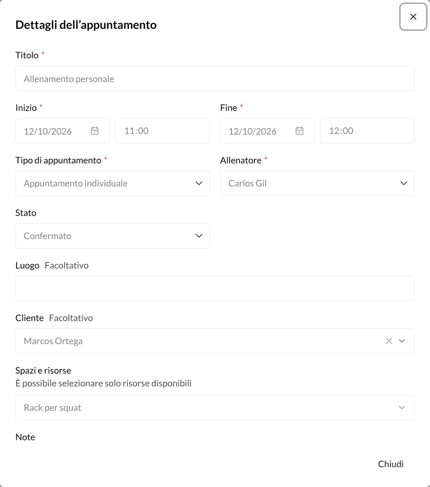Open the Tipo di appuntamento dropdown
Screen dimensions: 430x487
[113, 183]
